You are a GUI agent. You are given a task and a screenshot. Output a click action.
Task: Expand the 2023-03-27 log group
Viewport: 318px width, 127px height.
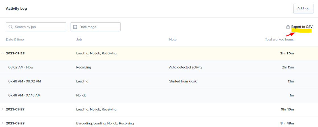point(3,109)
